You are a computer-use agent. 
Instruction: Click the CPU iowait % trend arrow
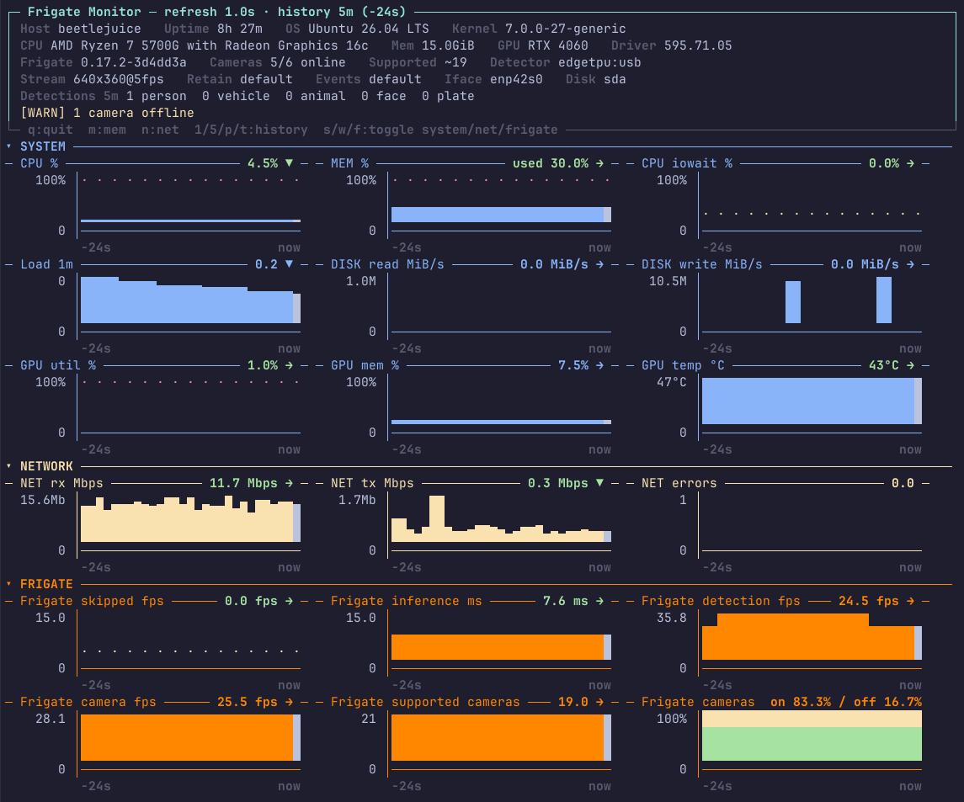pos(910,163)
